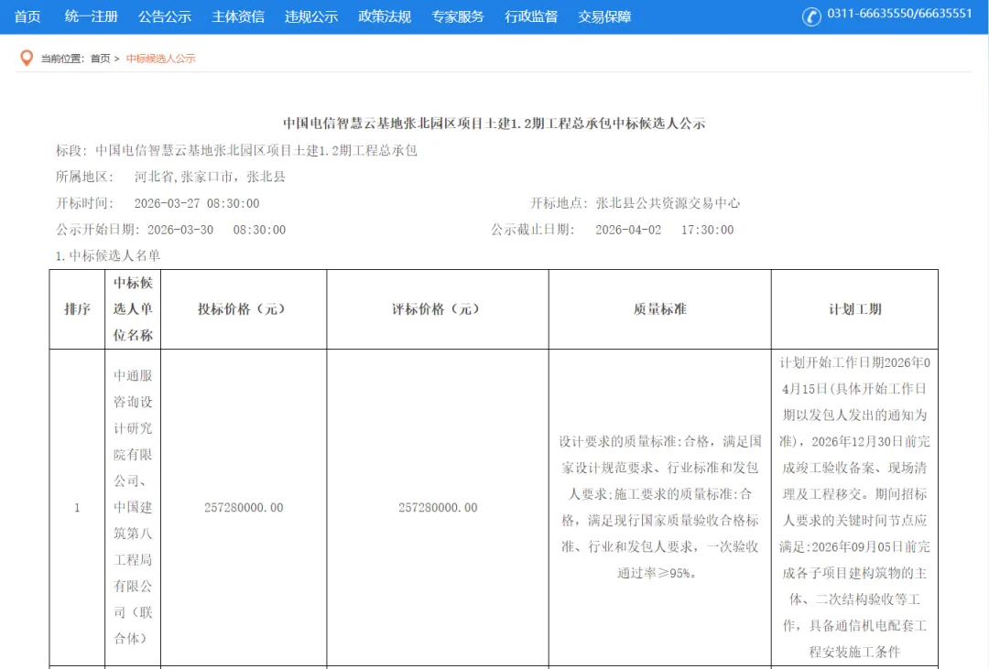Click the 257280000.00 value under 投标价格

click(244, 508)
